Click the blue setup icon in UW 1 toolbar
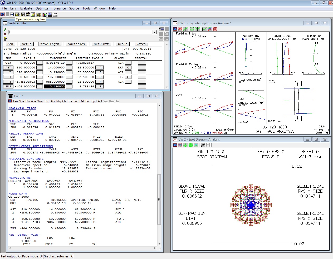333x259 pixels. [175, 29]
